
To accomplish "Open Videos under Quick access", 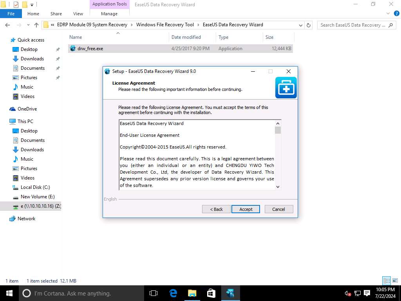I will [x=27, y=96].
